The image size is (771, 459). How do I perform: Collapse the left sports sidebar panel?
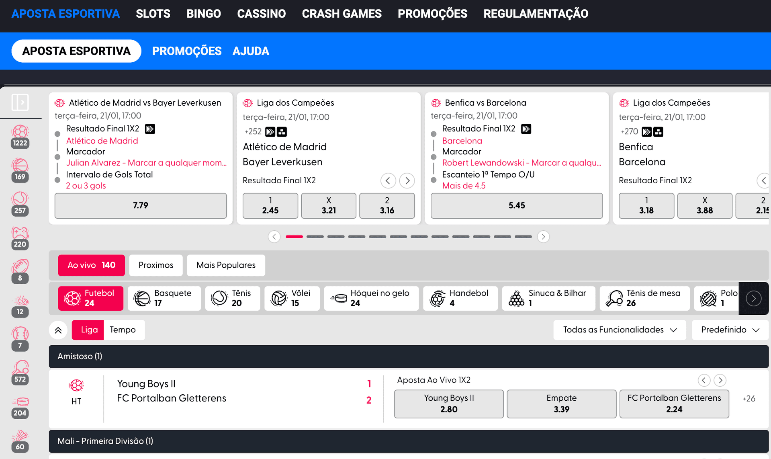(x=20, y=102)
